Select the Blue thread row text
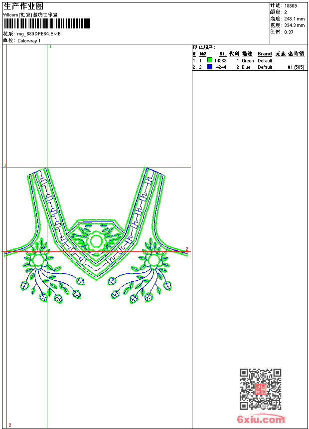This screenshot has width=309, height=429. point(246,67)
